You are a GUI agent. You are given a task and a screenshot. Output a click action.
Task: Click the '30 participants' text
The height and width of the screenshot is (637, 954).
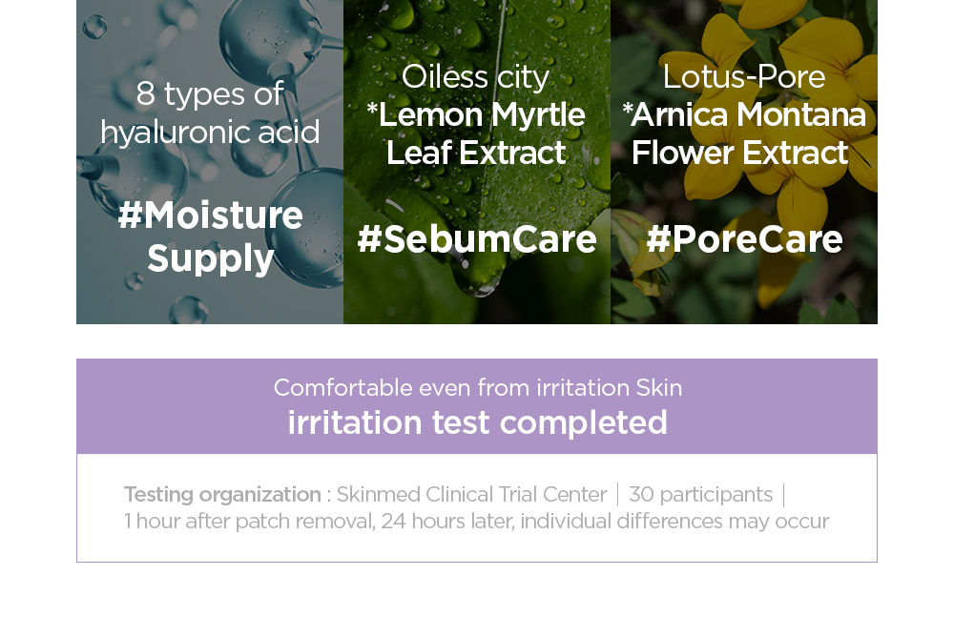click(701, 495)
